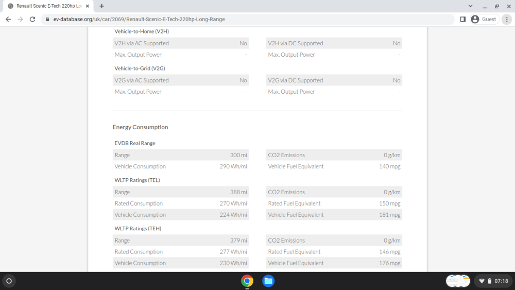The image size is (515, 290).
Task: Click the 'WLTP Ratings (TEL)' subheading
Action: point(137,180)
